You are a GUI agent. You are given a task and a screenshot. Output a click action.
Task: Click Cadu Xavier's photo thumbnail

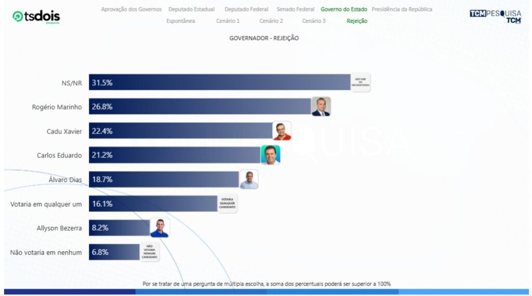(x=282, y=131)
